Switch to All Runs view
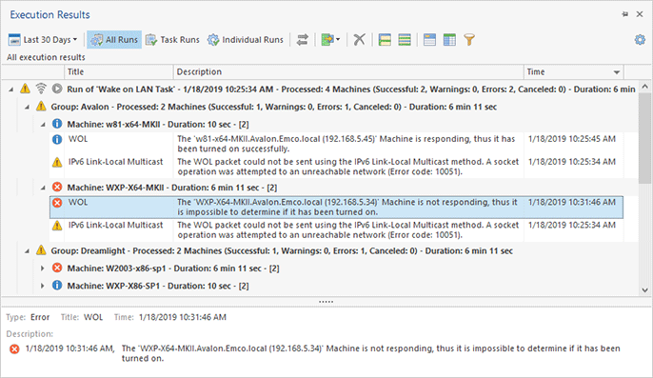653x378 pixels. (x=114, y=40)
